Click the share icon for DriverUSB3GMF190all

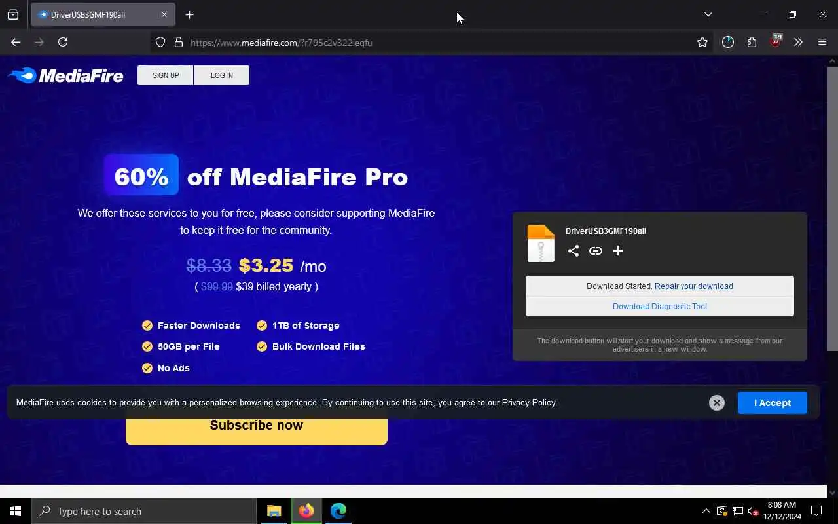(574, 251)
